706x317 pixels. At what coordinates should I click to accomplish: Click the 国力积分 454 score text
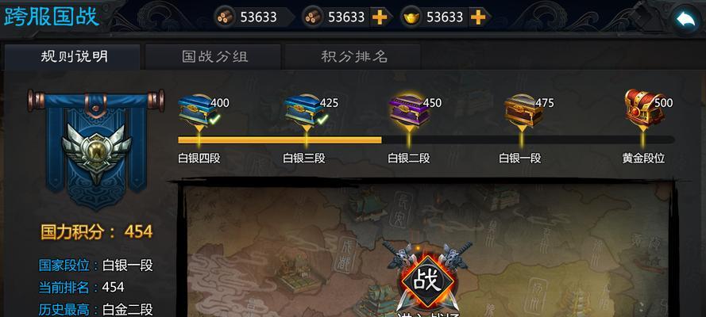coord(97,232)
